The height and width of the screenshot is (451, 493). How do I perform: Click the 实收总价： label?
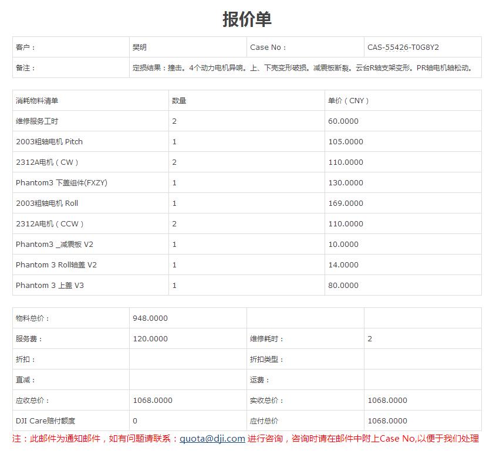tap(266, 400)
